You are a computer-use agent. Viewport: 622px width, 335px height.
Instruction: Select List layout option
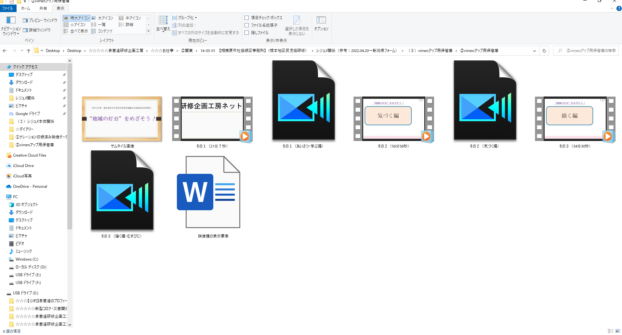(99, 24)
